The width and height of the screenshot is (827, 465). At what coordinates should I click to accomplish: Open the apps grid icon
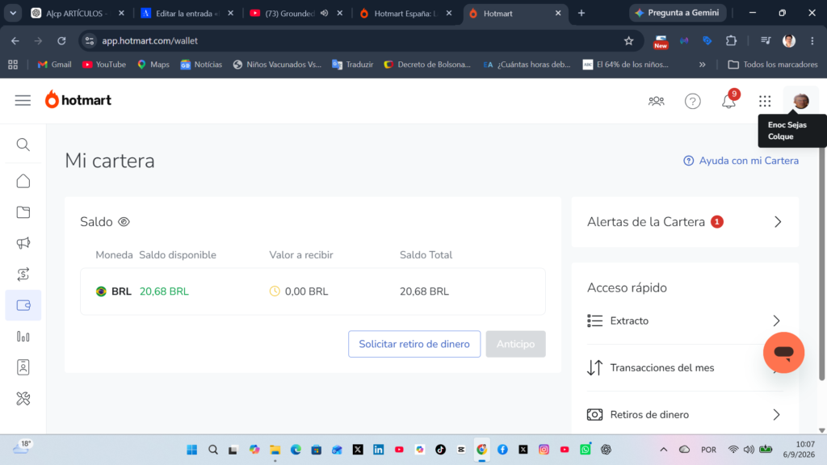coord(765,101)
